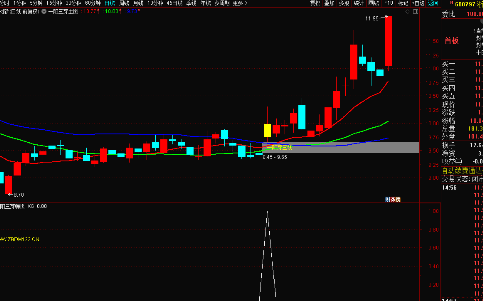Click the F10 company info button
483x301 pixels.
[x=389, y=3]
